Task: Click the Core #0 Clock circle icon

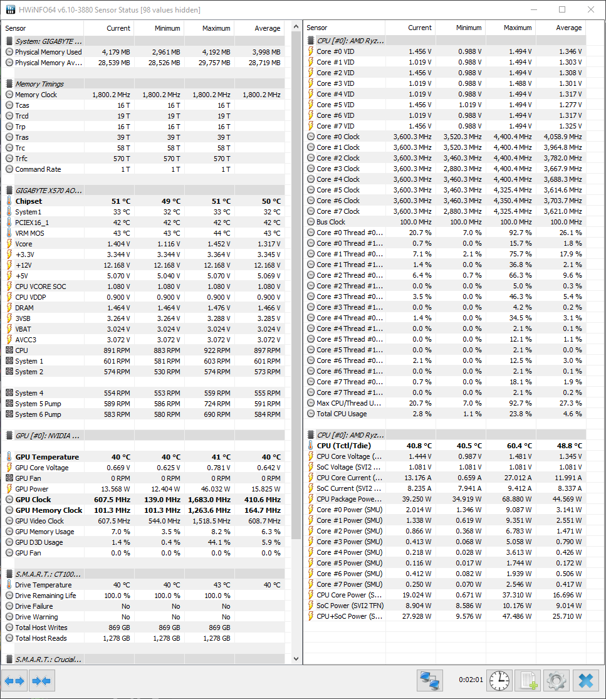Action: [x=311, y=137]
